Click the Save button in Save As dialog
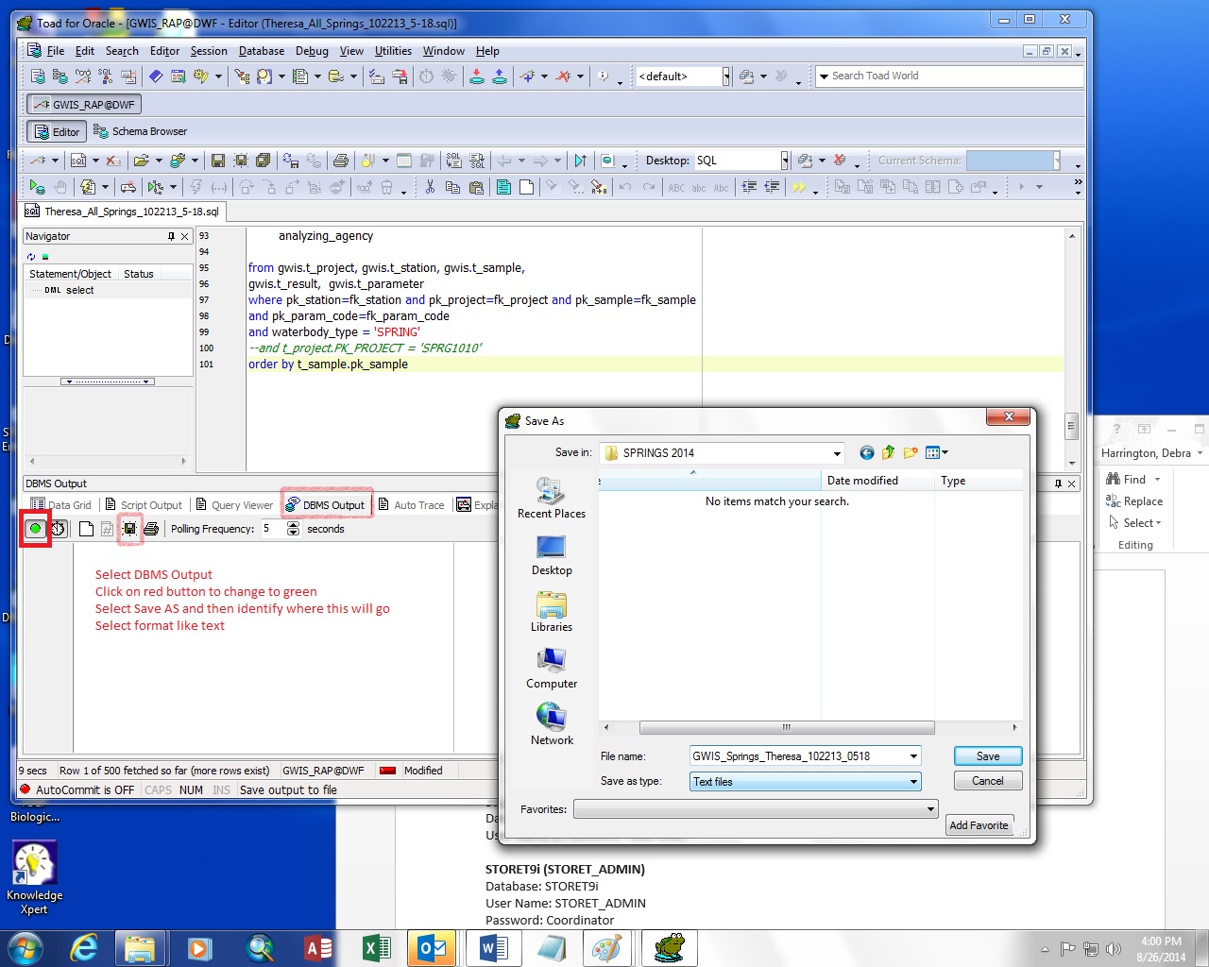 988,756
